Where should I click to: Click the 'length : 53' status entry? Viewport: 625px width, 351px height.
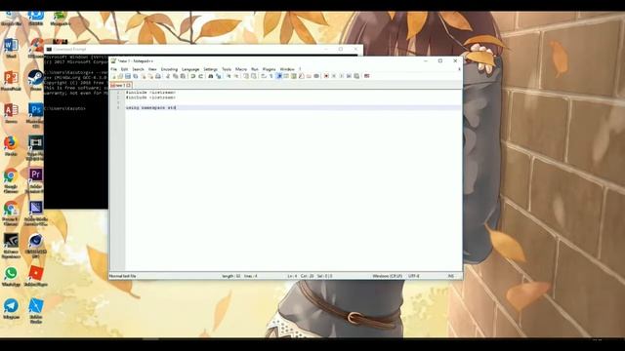pos(231,276)
